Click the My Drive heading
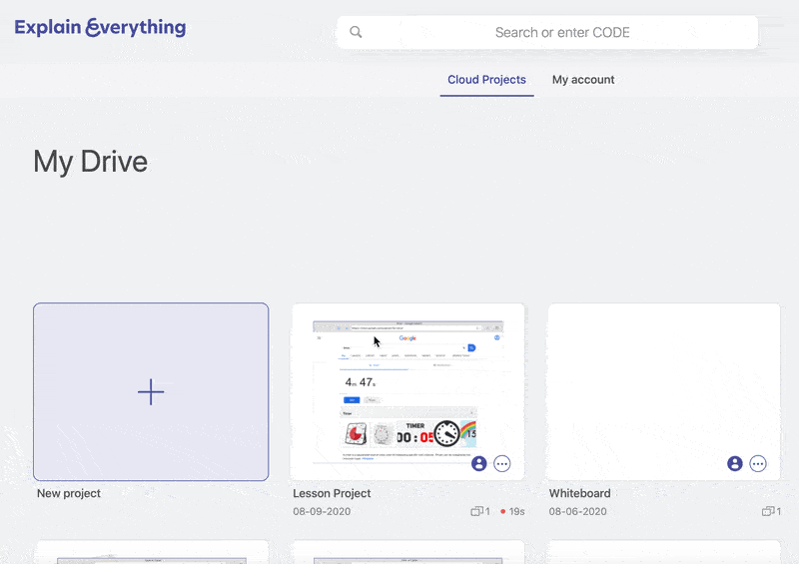The image size is (799, 564). (91, 162)
